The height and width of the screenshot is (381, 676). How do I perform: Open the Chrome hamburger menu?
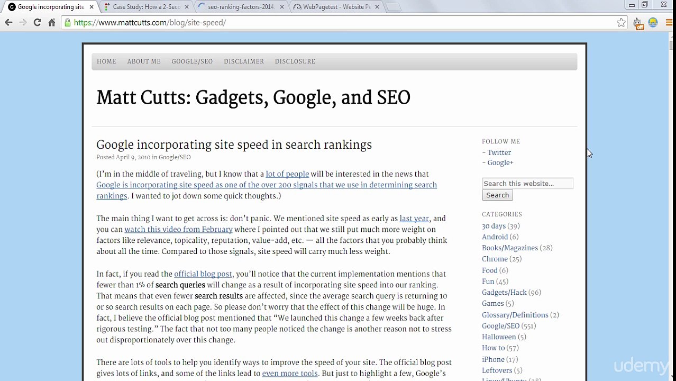(x=669, y=22)
